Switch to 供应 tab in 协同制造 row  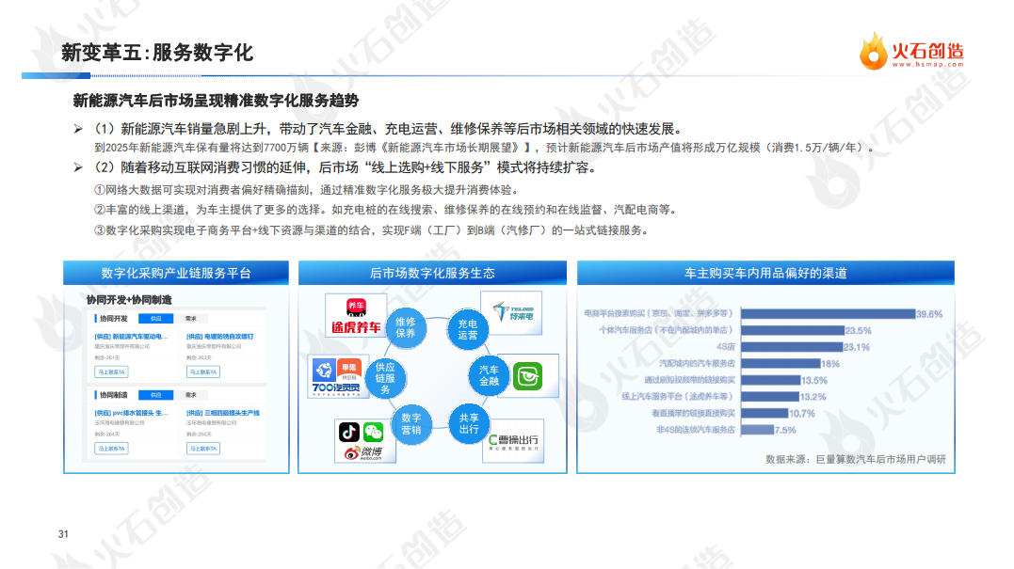point(156,395)
